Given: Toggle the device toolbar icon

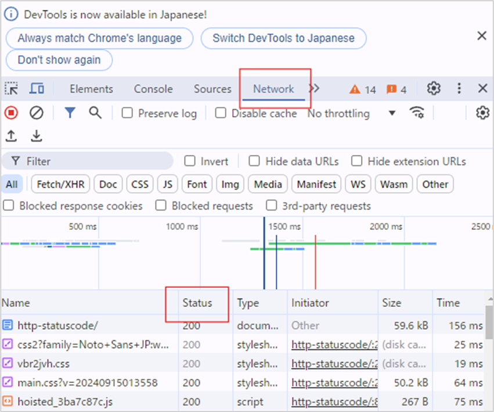Looking at the screenshot, I should [37, 89].
